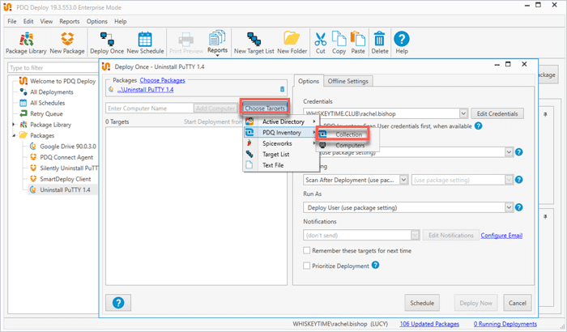
Task: Open the Edit menu
Action: tap(28, 21)
